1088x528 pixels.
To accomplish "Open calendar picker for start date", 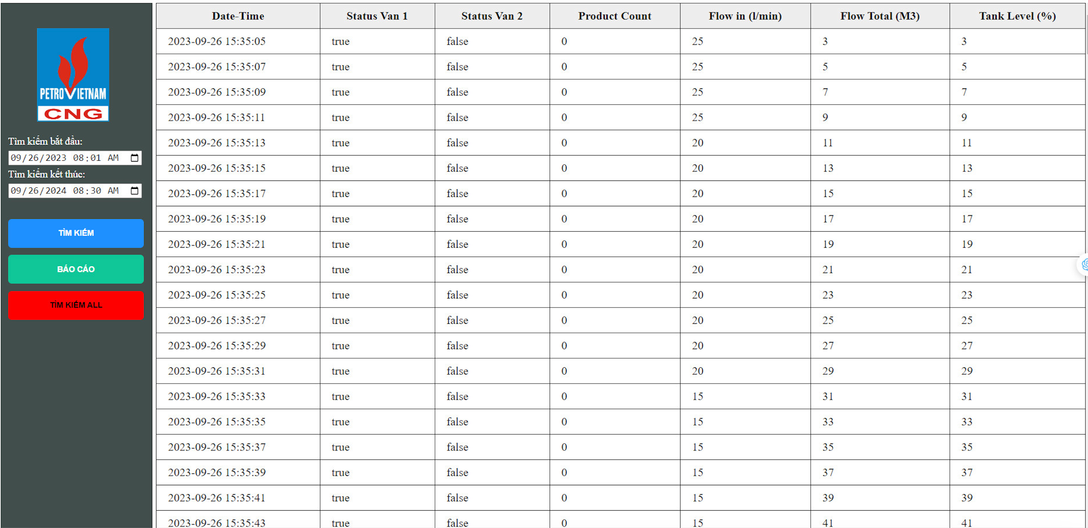I will 134,158.
